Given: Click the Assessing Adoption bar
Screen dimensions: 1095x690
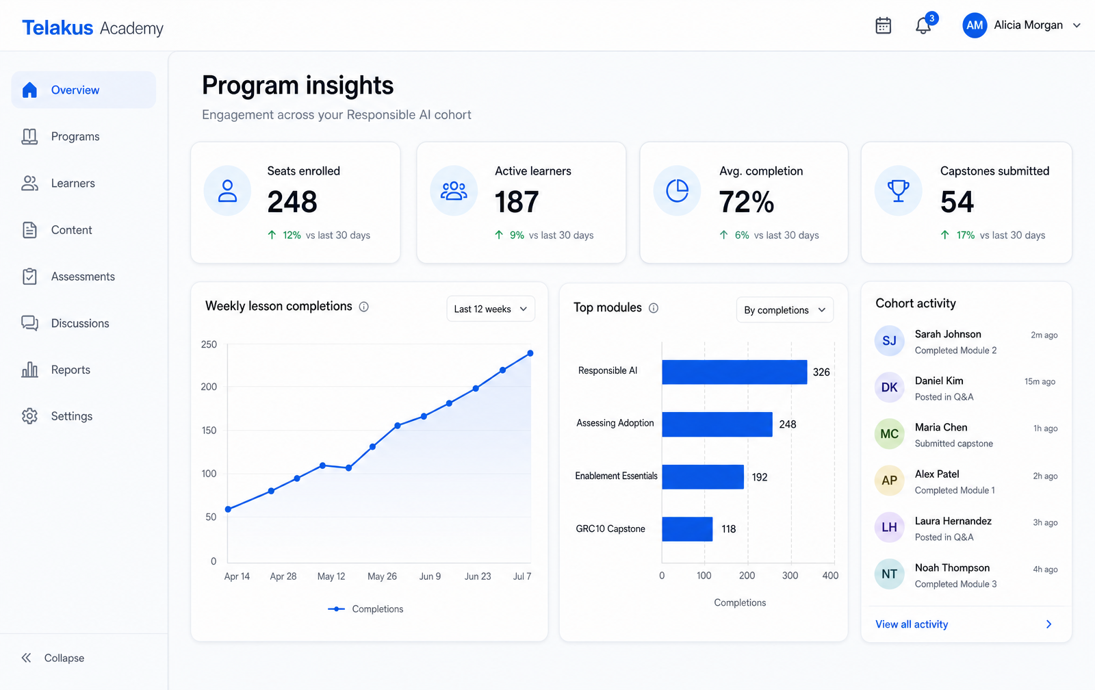Looking at the screenshot, I should (x=717, y=424).
